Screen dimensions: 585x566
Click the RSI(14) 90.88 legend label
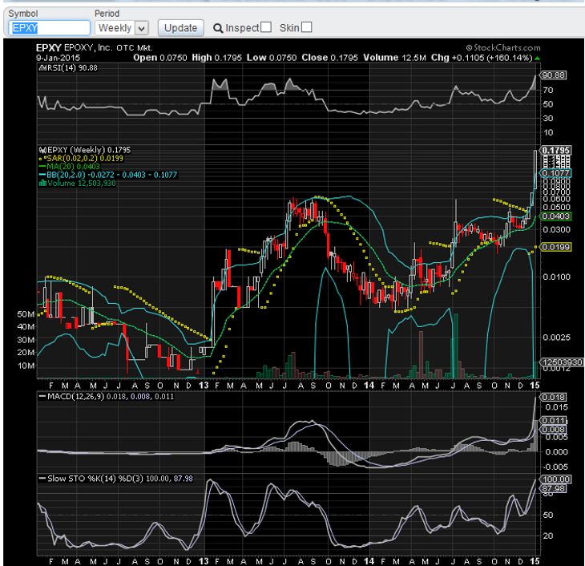point(69,67)
